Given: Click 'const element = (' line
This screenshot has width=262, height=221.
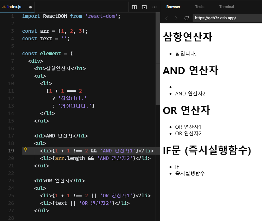Looking at the screenshot, I should (47, 54).
